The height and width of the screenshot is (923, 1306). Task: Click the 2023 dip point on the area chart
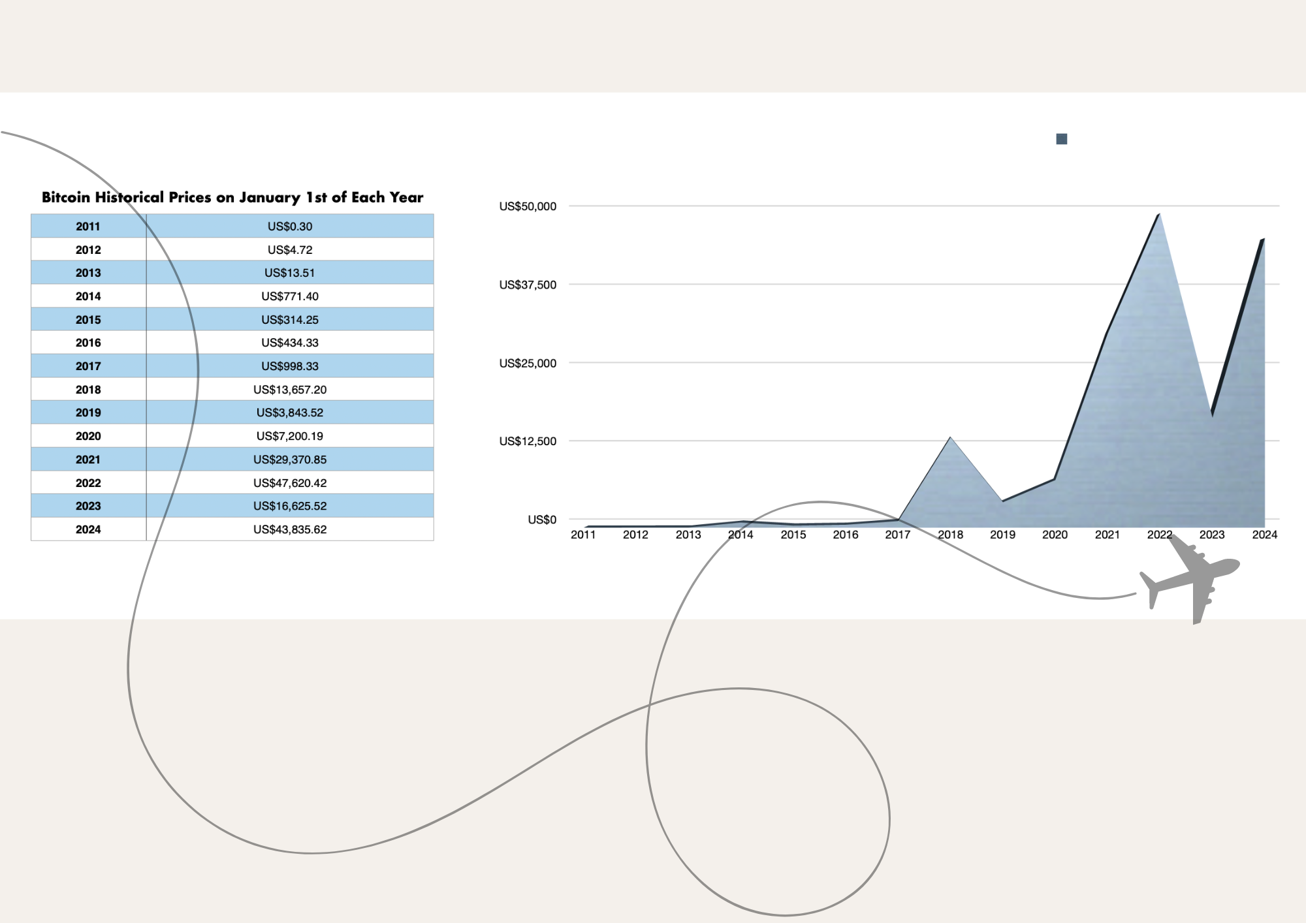point(1212,415)
